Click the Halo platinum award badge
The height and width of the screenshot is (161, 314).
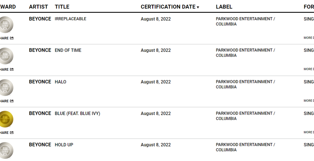(6, 87)
